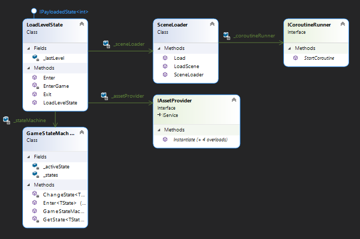
Task: Click the _sceneLoader association field icon
Action: [106, 44]
